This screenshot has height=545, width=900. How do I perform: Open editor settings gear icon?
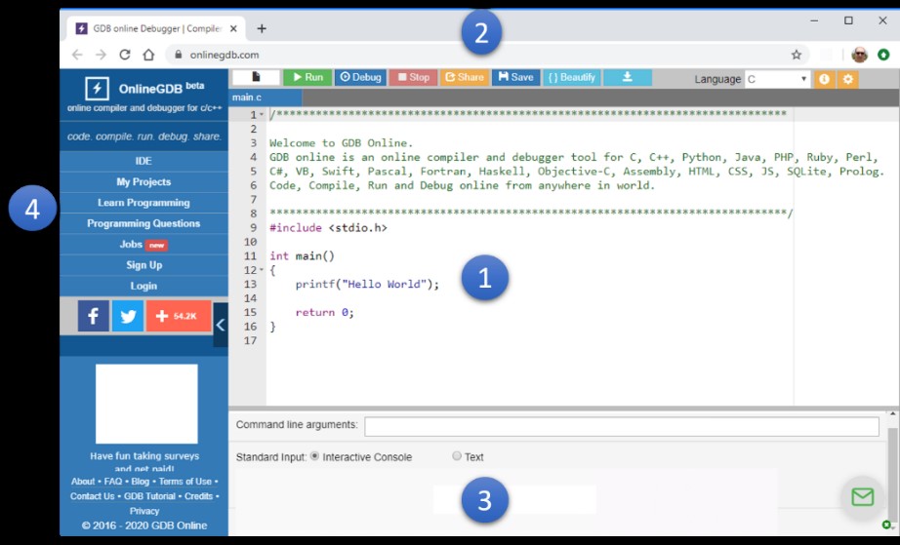[x=847, y=79]
